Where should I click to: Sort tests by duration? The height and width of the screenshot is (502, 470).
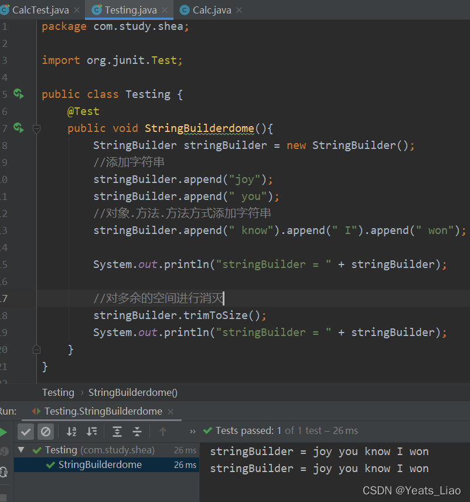[x=92, y=432]
